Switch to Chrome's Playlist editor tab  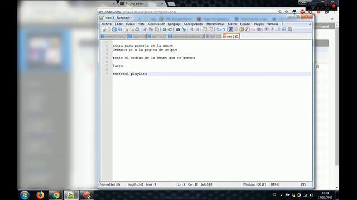141,4
